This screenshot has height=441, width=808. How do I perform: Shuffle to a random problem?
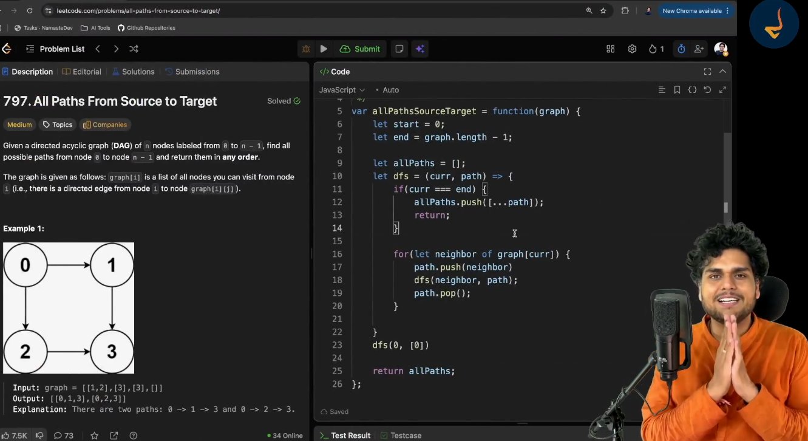tap(134, 49)
